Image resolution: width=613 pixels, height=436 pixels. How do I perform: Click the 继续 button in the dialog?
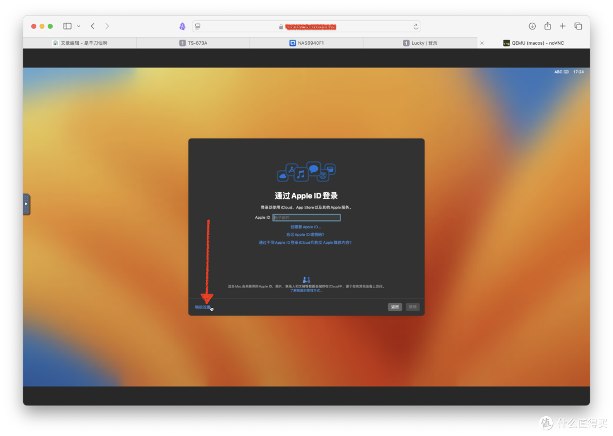pos(413,306)
